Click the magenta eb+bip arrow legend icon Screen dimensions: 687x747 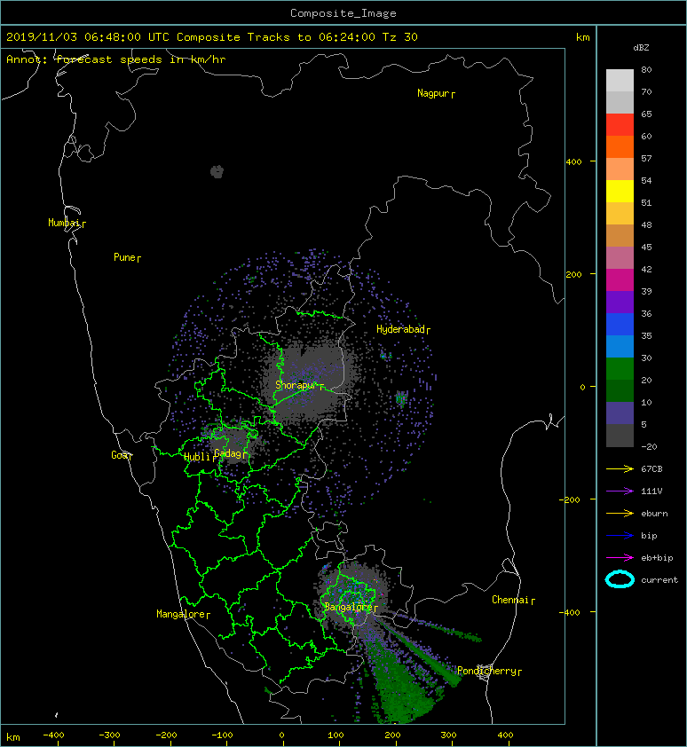(x=620, y=557)
